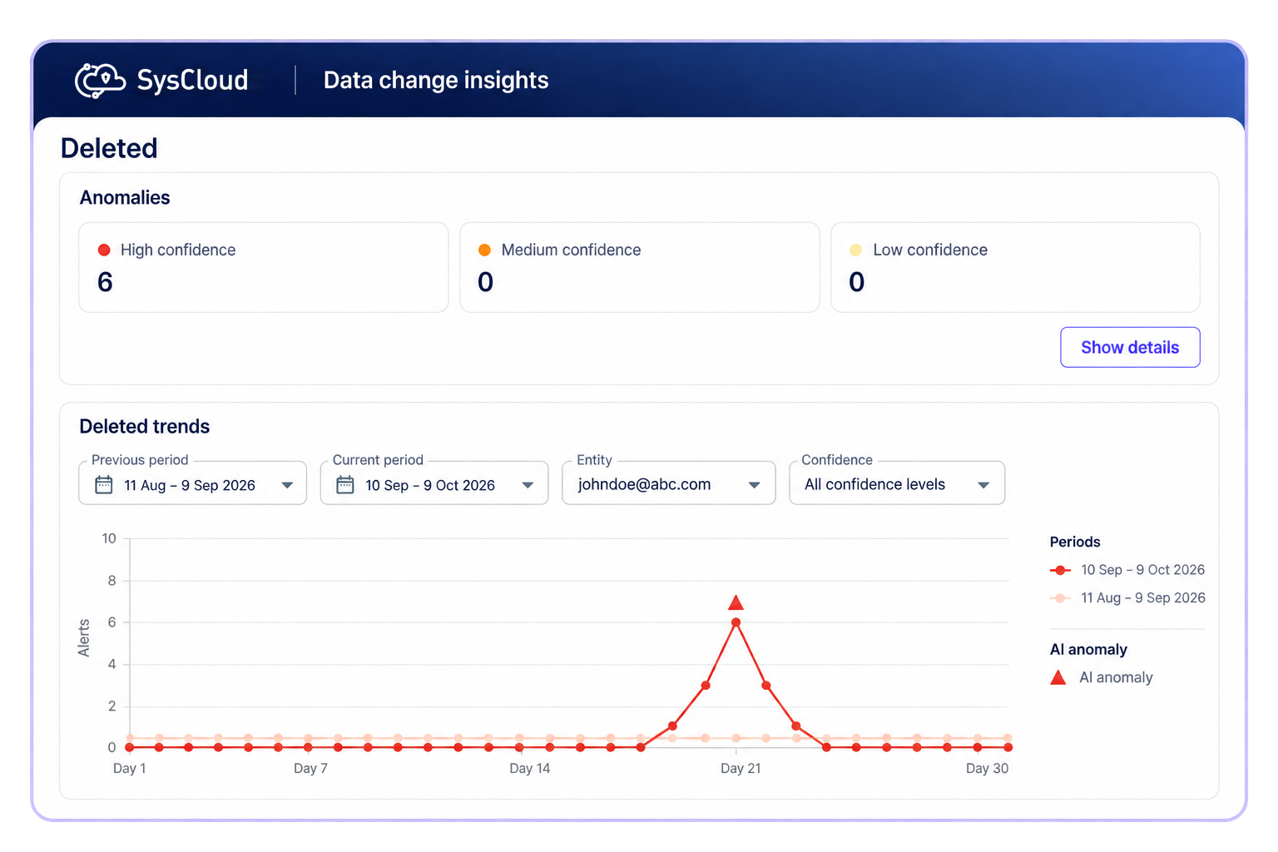Click the peak data point at value 6
Viewport: 1278px width, 852px height.
click(x=736, y=622)
